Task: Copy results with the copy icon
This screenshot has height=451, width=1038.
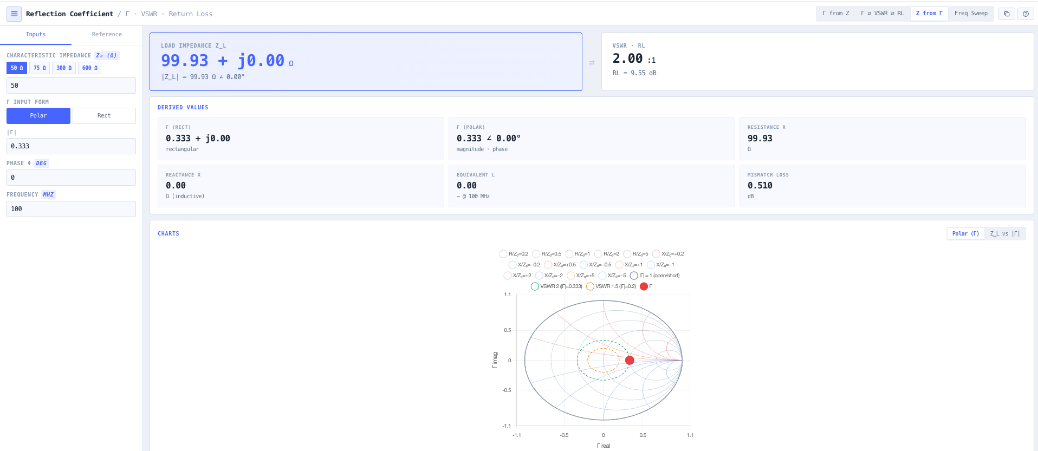Action: 1007,14
